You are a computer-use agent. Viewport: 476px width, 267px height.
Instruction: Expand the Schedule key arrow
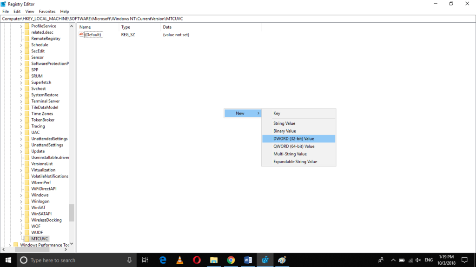21,45
